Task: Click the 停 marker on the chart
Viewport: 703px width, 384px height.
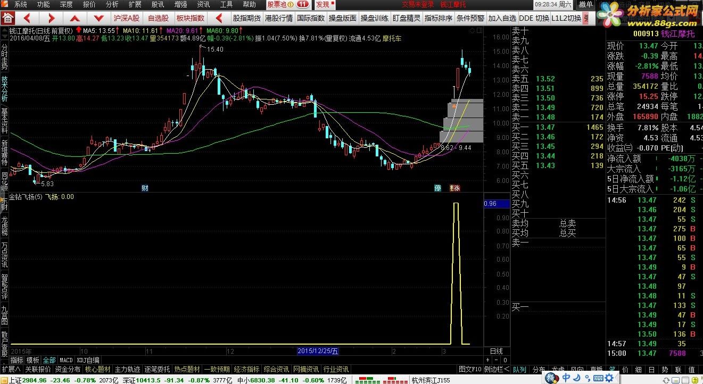Action: click(438, 188)
